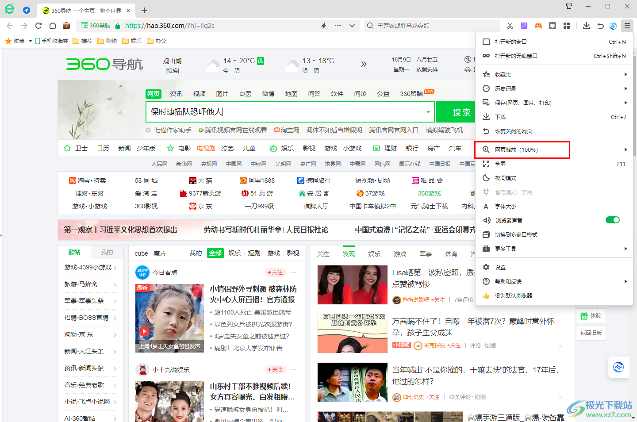The width and height of the screenshot is (637, 422).
Task: Open the 携程旅行 link
Action: [x=314, y=180]
